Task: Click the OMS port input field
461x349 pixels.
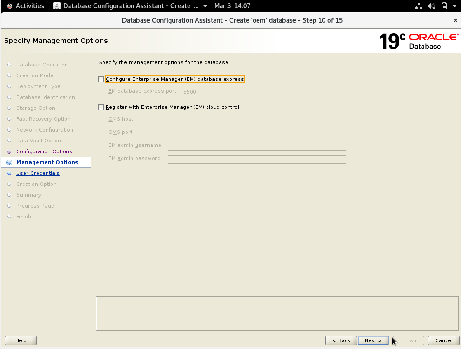Action: coord(257,133)
